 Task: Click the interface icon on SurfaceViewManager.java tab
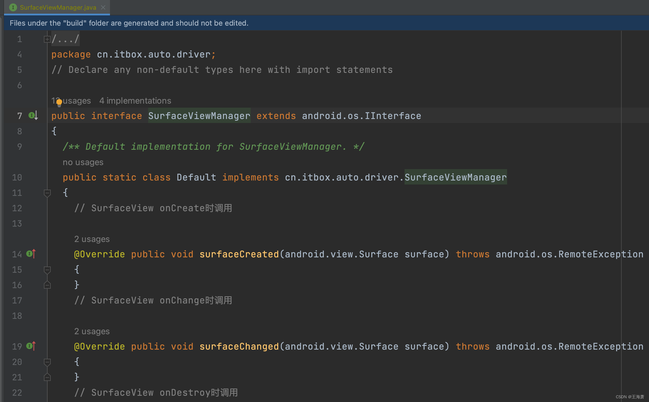pyautogui.click(x=13, y=7)
